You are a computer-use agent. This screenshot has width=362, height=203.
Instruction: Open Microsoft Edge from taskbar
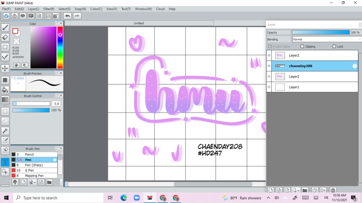(x=124, y=198)
